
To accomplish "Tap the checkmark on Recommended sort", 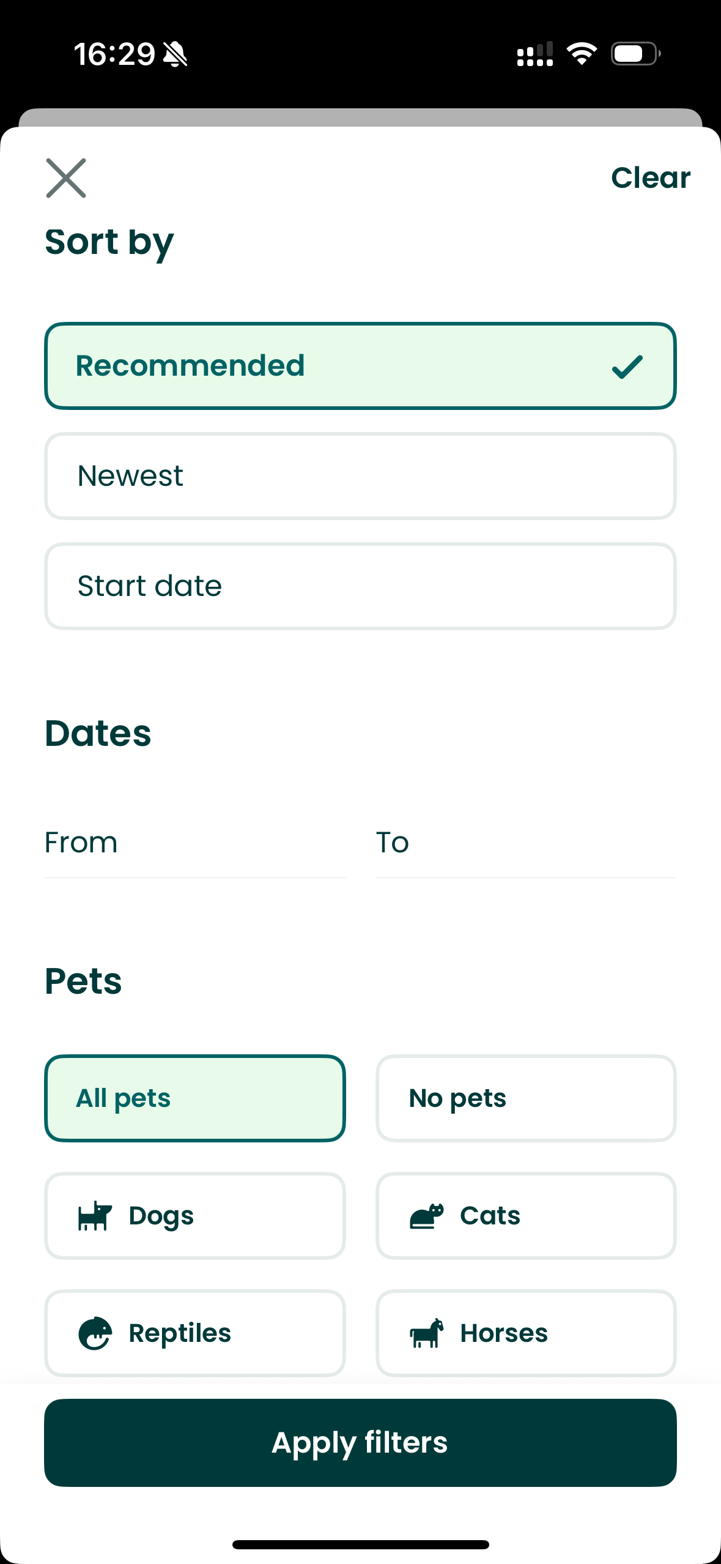I will click(627, 367).
